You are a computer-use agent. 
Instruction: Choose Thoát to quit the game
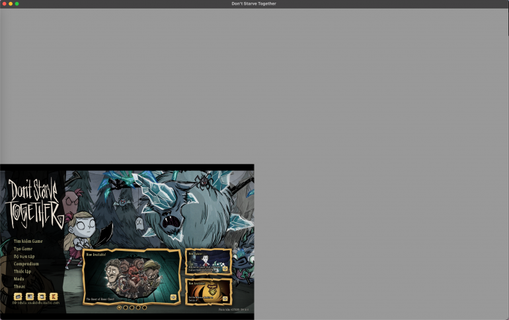(19, 286)
